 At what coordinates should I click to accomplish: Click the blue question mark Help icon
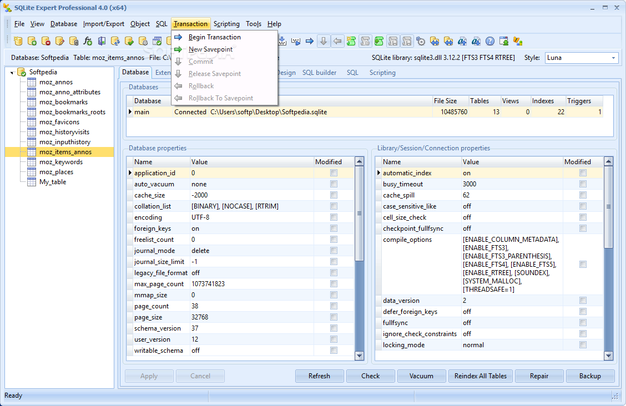click(x=490, y=41)
